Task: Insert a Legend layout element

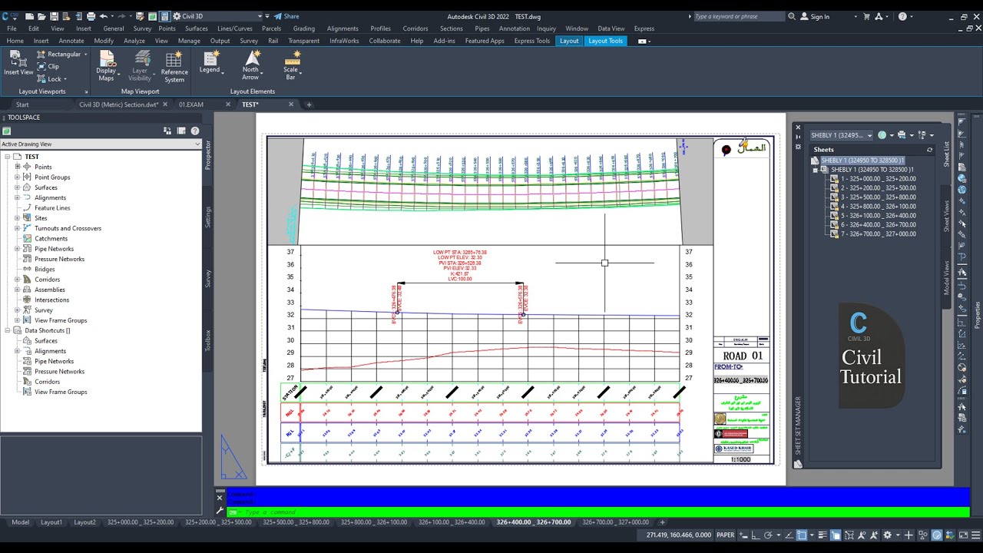Action: pos(210,62)
